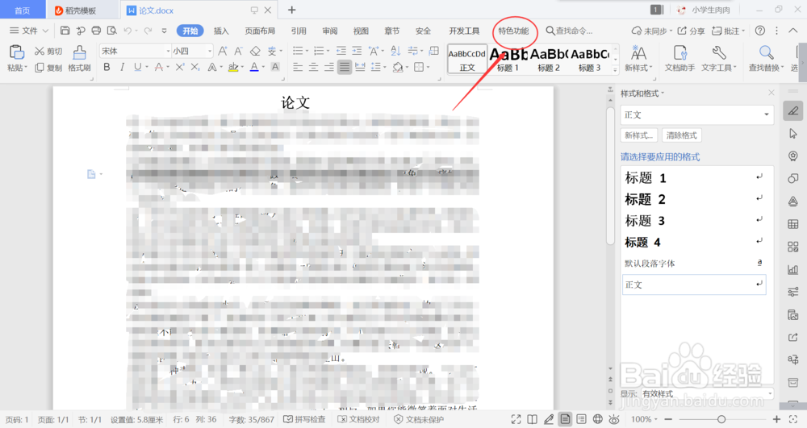
Task: Toggle strikethrough formatting
Action: click(x=159, y=67)
